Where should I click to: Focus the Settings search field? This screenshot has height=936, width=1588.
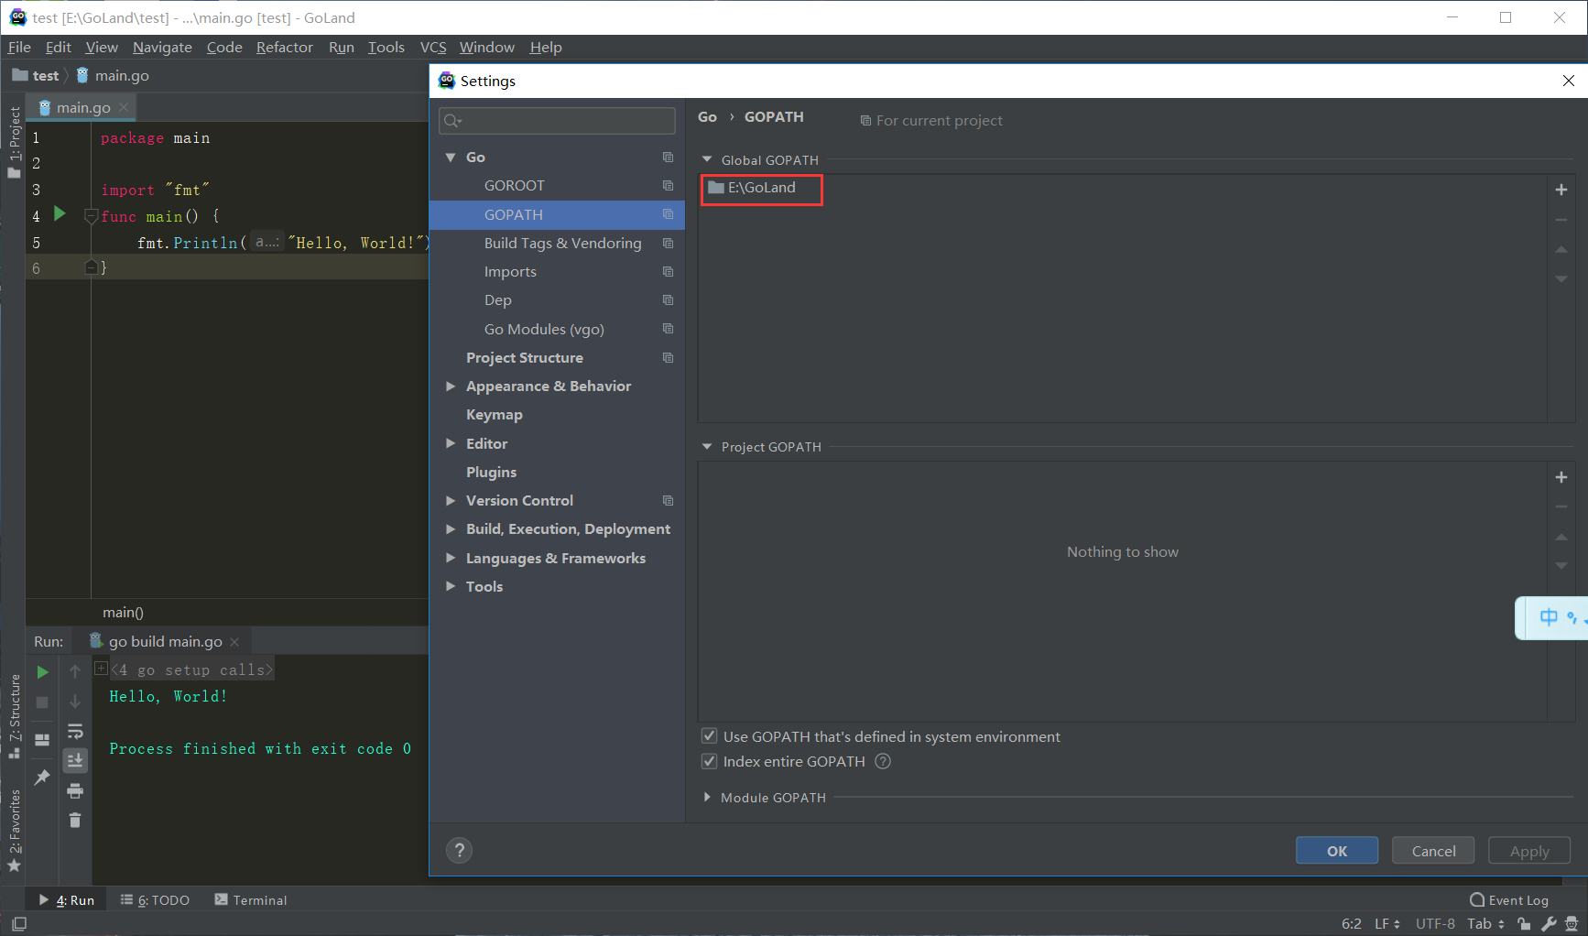(x=557, y=121)
